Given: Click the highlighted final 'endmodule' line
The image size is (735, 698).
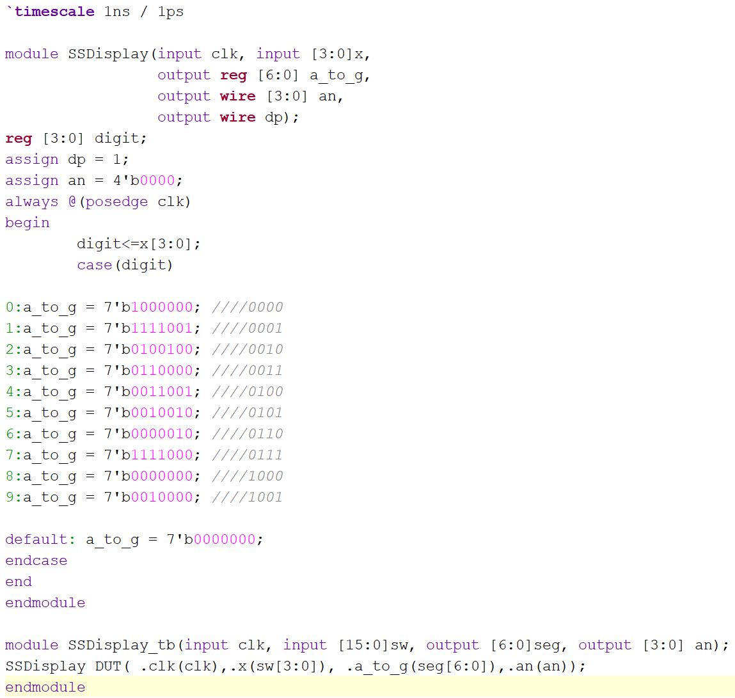Looking at the screenshot, I should coord(45,687).
